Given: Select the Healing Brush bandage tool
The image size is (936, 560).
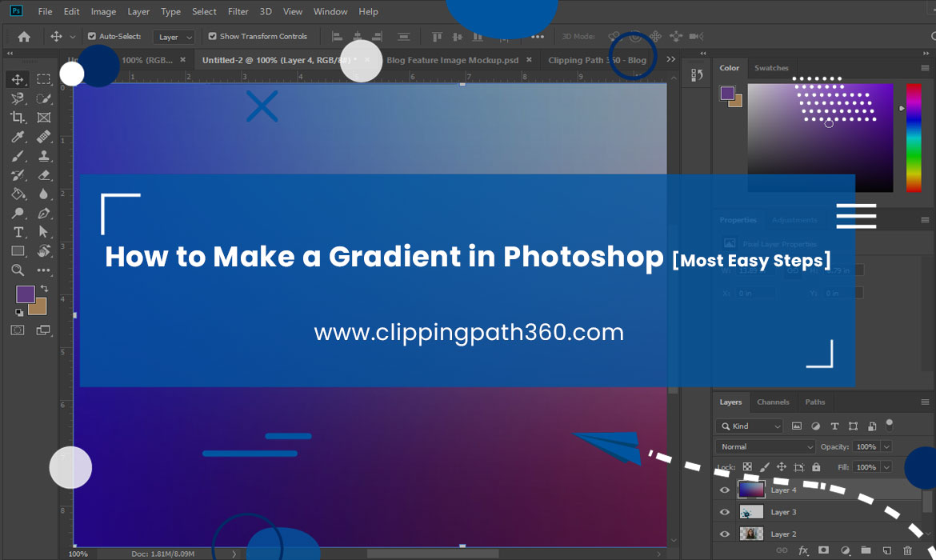Looking at the screenshot, I should point(43,137).
